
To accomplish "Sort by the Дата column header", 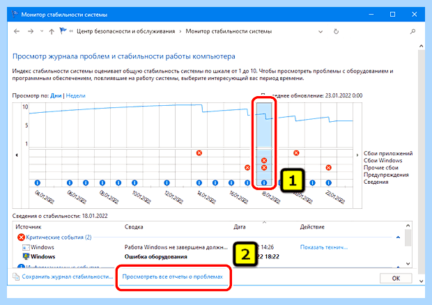I will coord(240,227).
